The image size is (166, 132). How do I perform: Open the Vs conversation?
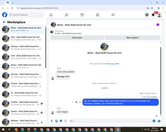[22, 94]
